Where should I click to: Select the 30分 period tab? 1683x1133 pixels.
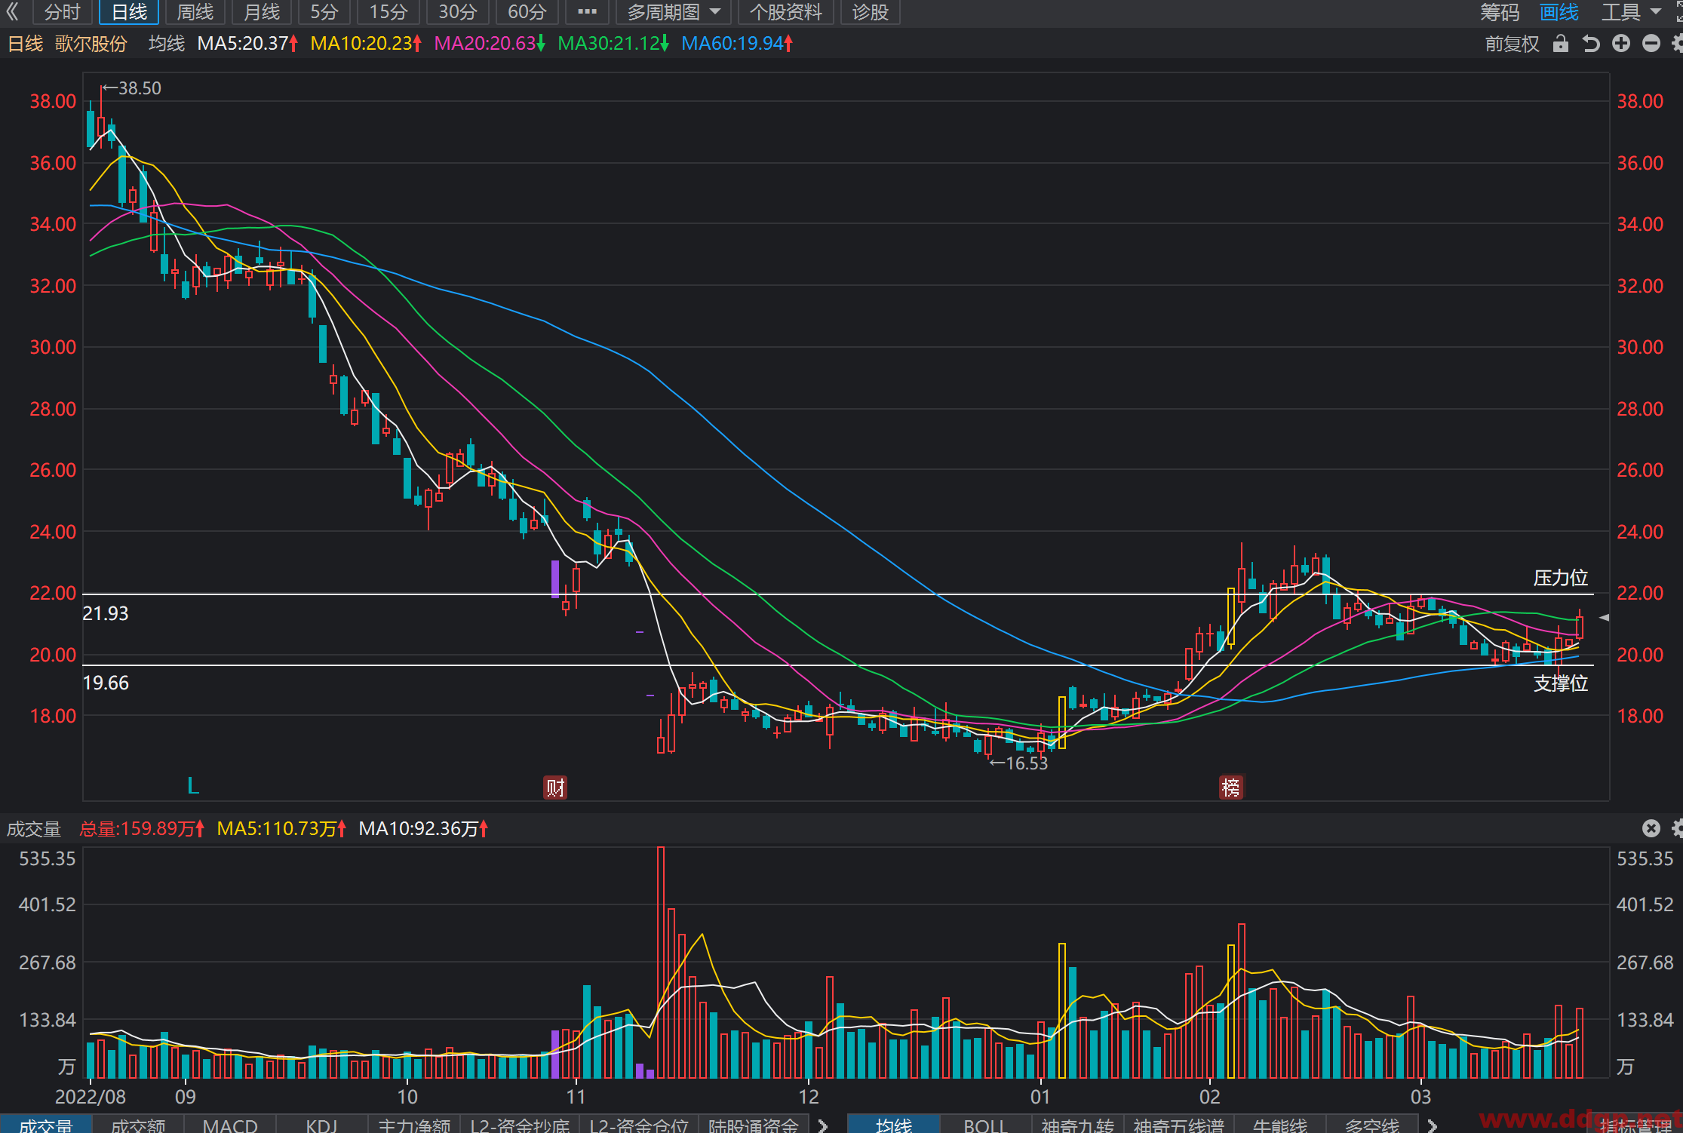tap(458, 12)
